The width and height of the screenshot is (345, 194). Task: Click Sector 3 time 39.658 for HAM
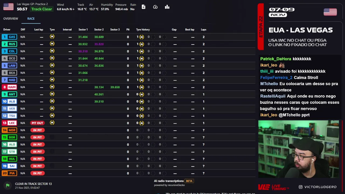[115, 87]
